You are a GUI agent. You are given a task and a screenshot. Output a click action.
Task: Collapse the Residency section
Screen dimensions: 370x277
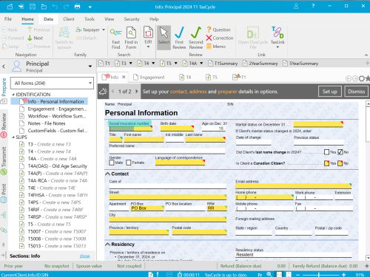(108, 244)
